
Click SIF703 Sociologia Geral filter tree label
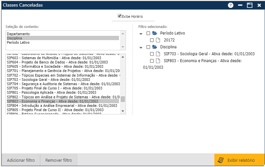pyautogui.click(x=209, y=54)
